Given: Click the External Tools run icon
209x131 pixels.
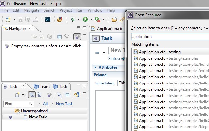Looking at the screenshot, I should (98, 20).
